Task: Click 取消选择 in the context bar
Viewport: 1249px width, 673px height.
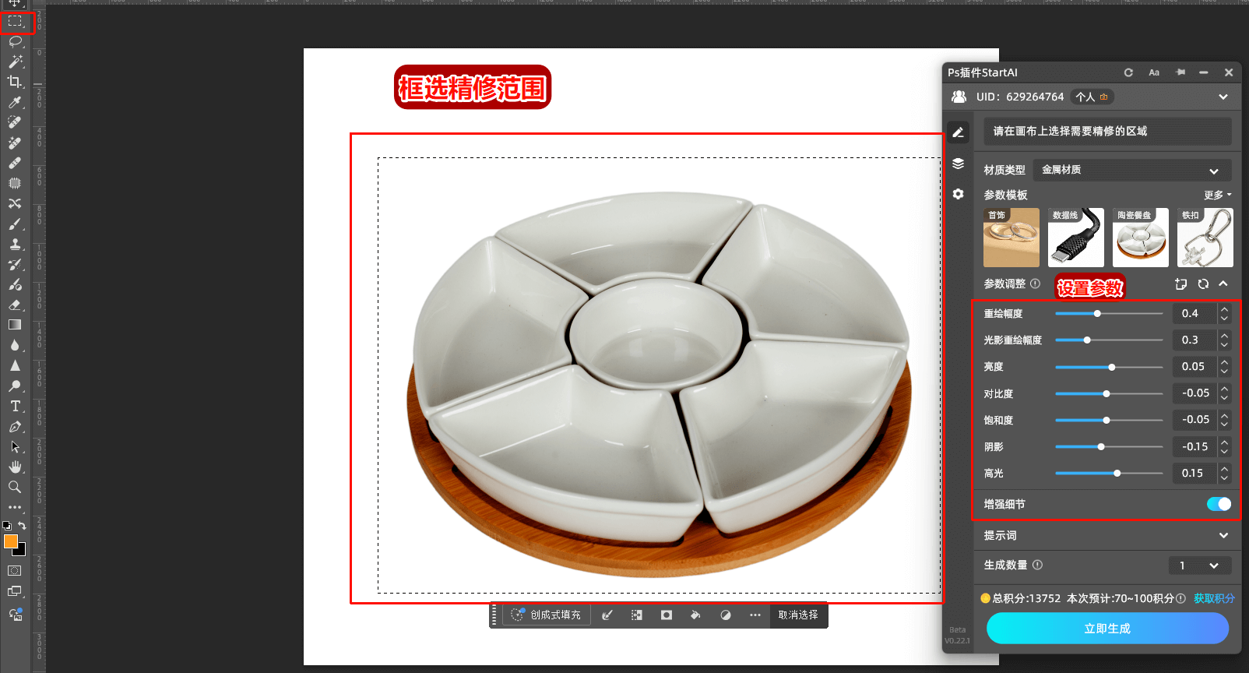Action: point(798,615)
